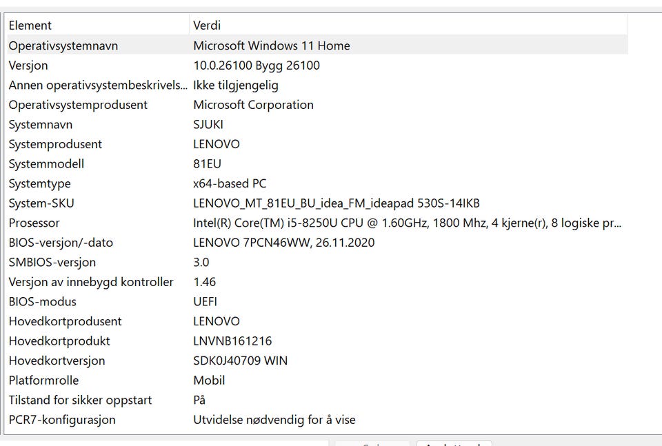
Task: Select the LENOVO value beside Systemprodusent
Action: 216,144
